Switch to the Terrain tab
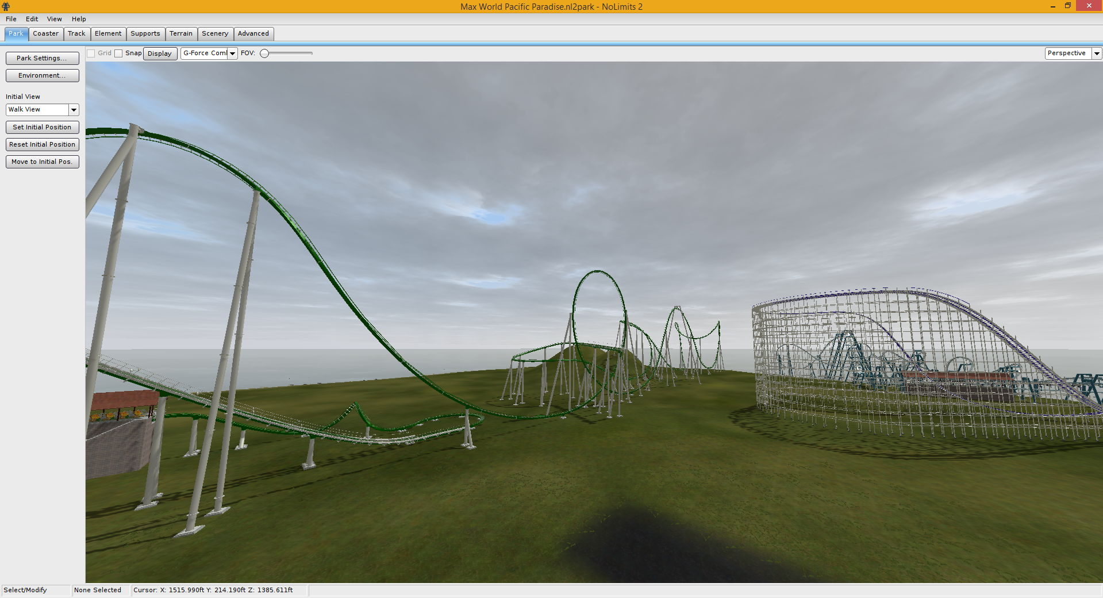 tap(180, 33)
